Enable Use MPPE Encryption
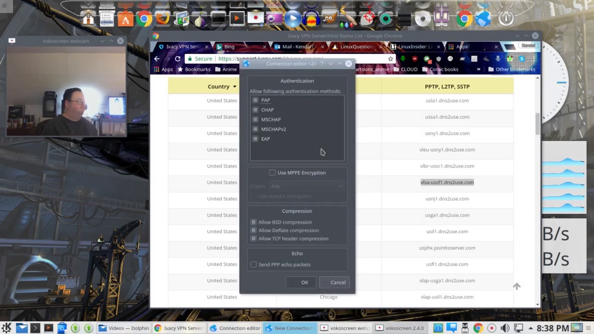Viewport: 594px width, 334px height. coord(272,173)
